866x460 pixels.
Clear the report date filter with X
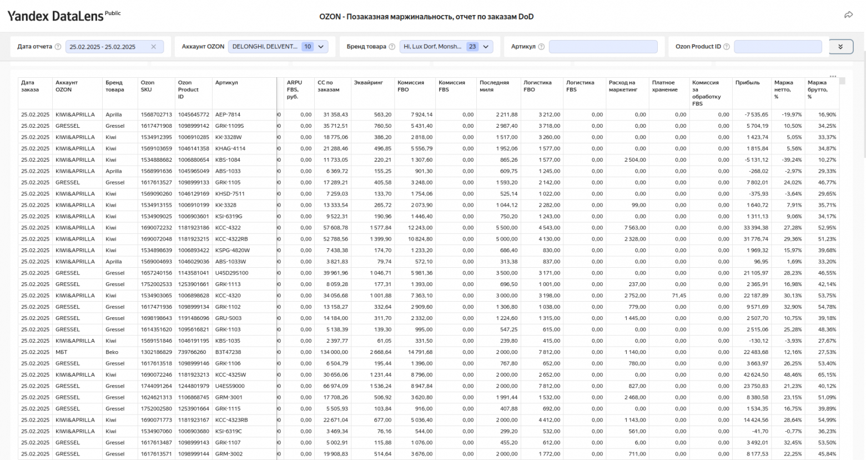(154, 47)
